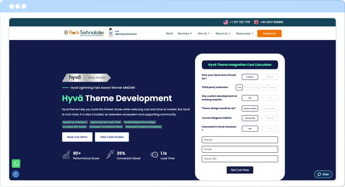Open the Resources dropdown menu
Screen dimensions: 345x187
tap(244, 33)
